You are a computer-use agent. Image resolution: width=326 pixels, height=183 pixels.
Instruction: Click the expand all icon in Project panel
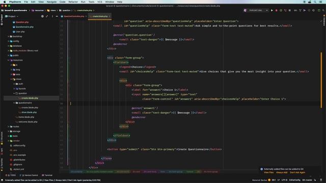47,16
